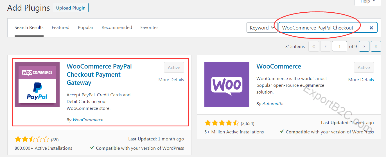Open the Popular plugins tab
Viewport: 386px width, 157px height.
pos(85,28)
